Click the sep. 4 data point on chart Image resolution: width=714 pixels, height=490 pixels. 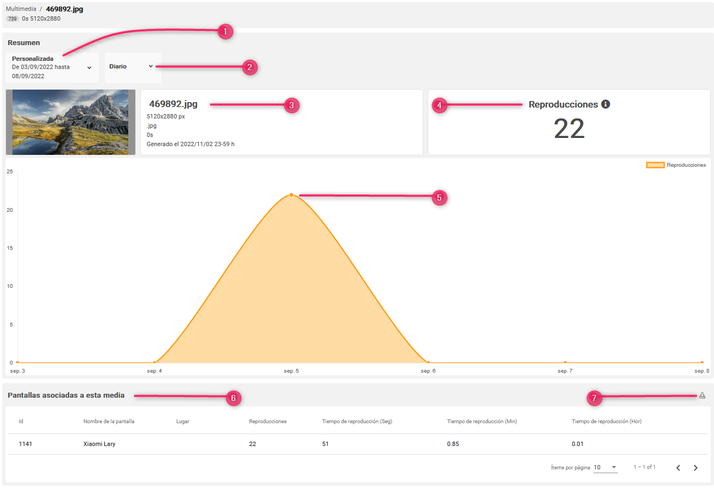pos(154,362)
